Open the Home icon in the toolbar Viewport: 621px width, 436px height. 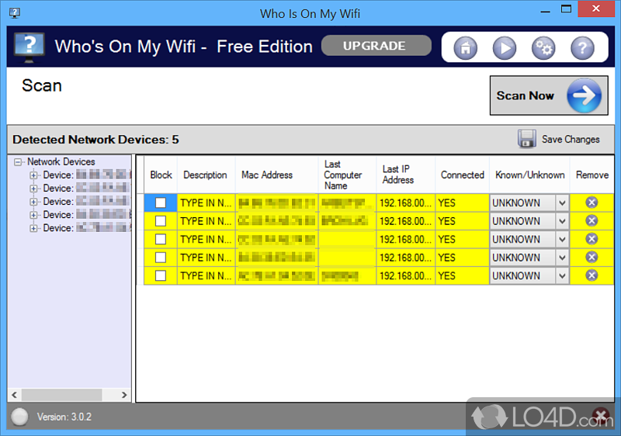[465, 48]
